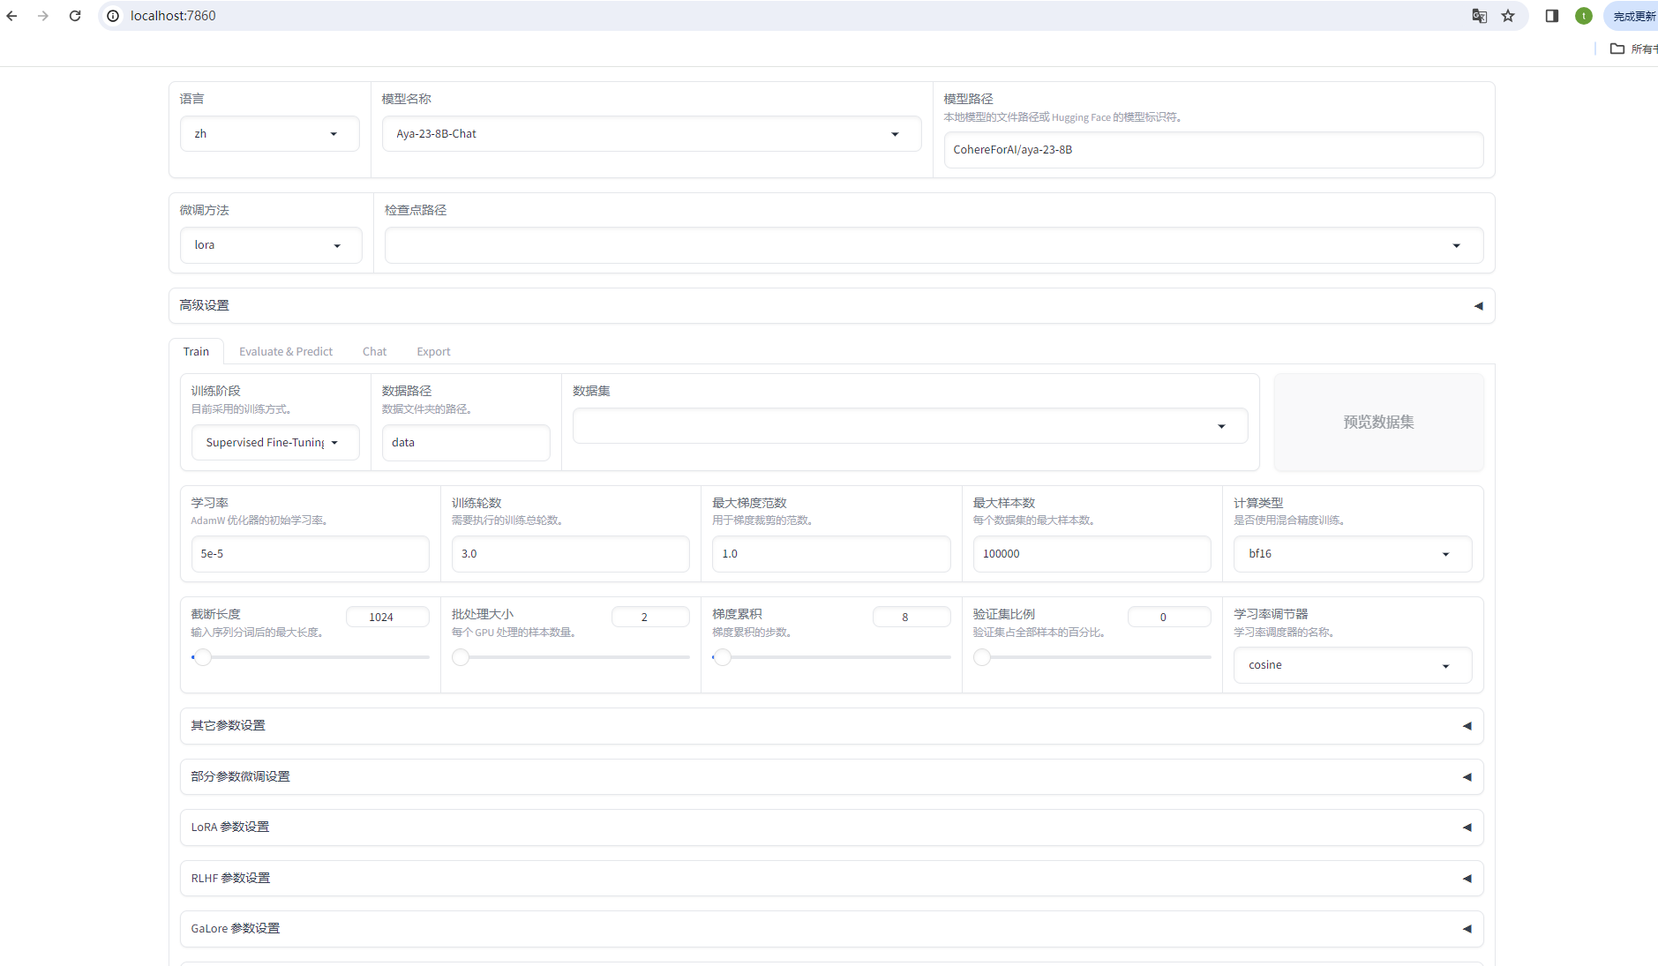The width and height of the screenshot is (1658, 966).
Task: Open the 微调方法 dropdown showing lora
Action: tap(271, 245)
